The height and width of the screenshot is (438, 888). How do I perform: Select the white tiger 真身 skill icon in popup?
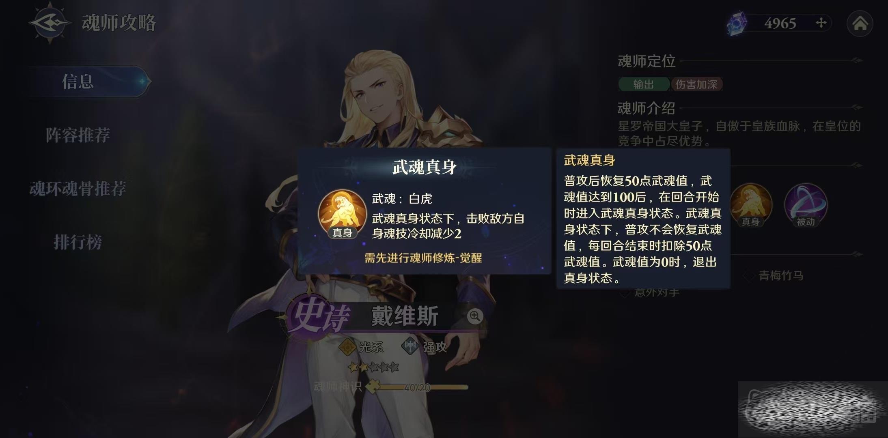[342, 213]
